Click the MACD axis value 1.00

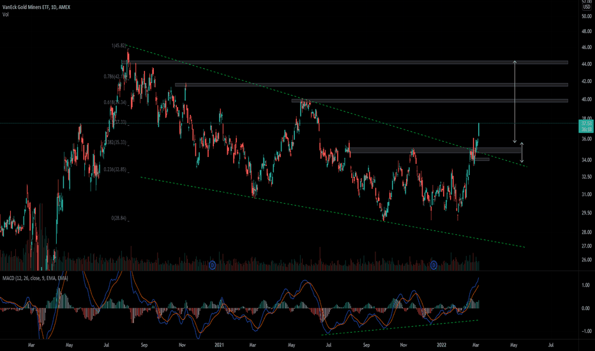point(586,285)
